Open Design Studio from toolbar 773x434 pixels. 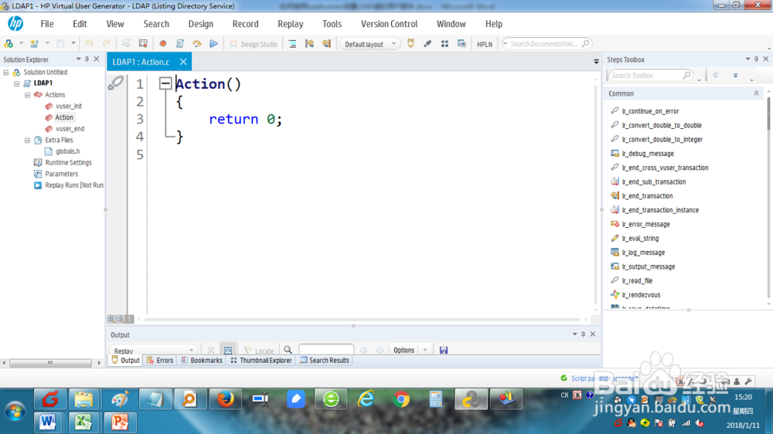click(254, 44)
